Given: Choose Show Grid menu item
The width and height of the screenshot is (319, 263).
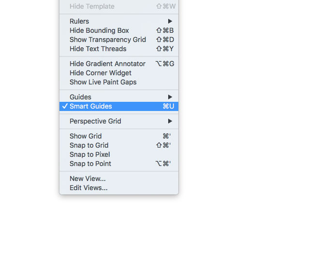Looking at the screenshot, I should pyautogui.click(x=86, y=136).
